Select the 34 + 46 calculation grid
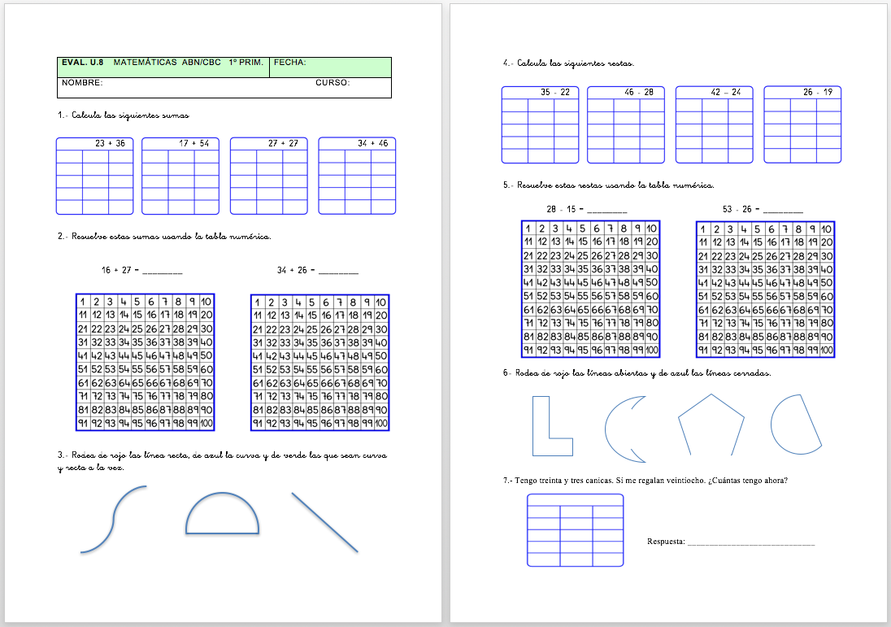Screen dimensions: 891x627 click(x=357, y=176)
